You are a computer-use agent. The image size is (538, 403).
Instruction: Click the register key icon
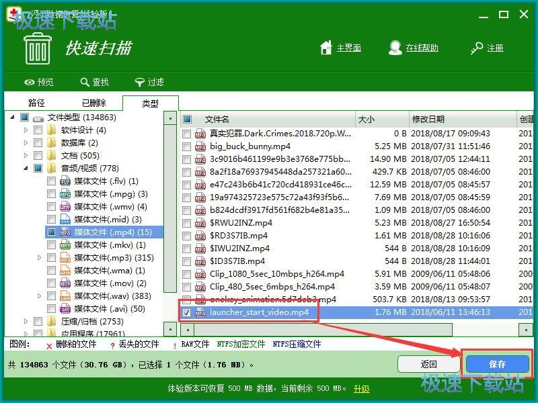477,48
